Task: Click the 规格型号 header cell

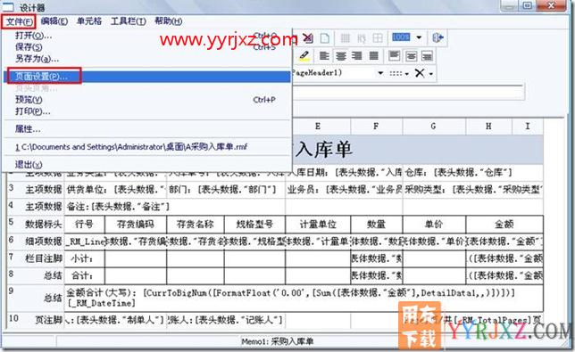Action: [254, 224]
